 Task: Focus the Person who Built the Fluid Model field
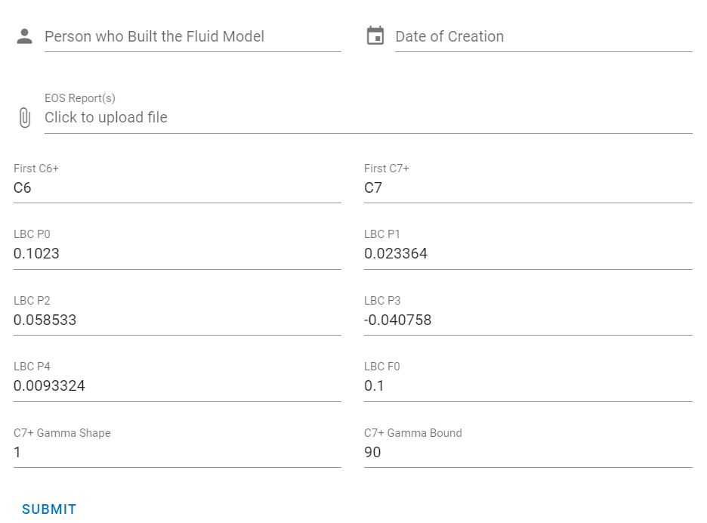pyautogui.click(x=193, y=36)
